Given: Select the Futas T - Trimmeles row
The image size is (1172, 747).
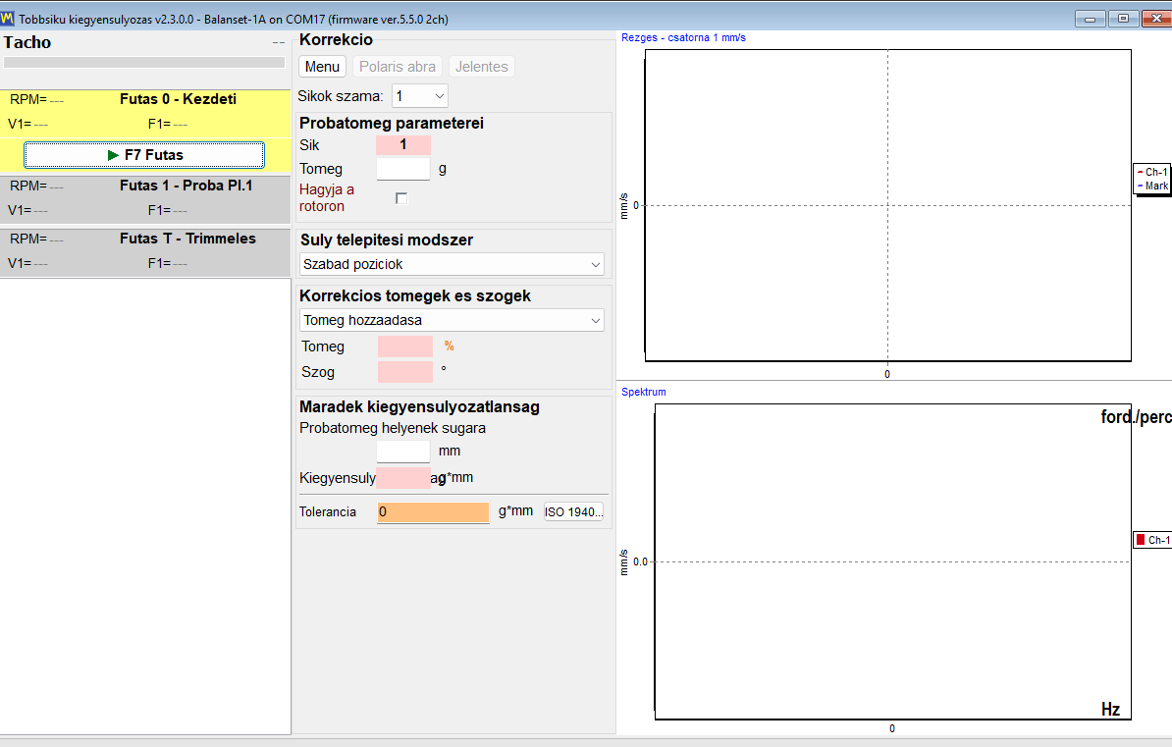Looking at the screenshot, I should (x=145, y=252).
